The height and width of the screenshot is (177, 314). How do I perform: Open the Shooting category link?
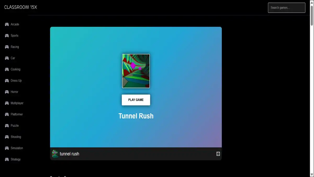point(16,137)
